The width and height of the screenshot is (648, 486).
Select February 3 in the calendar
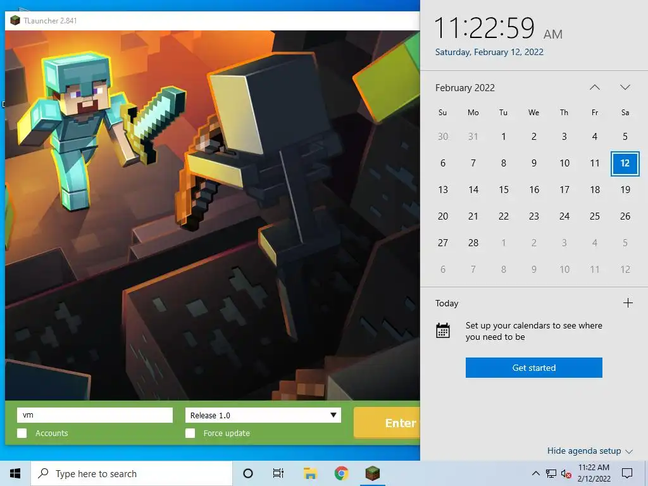pos(564,137)
